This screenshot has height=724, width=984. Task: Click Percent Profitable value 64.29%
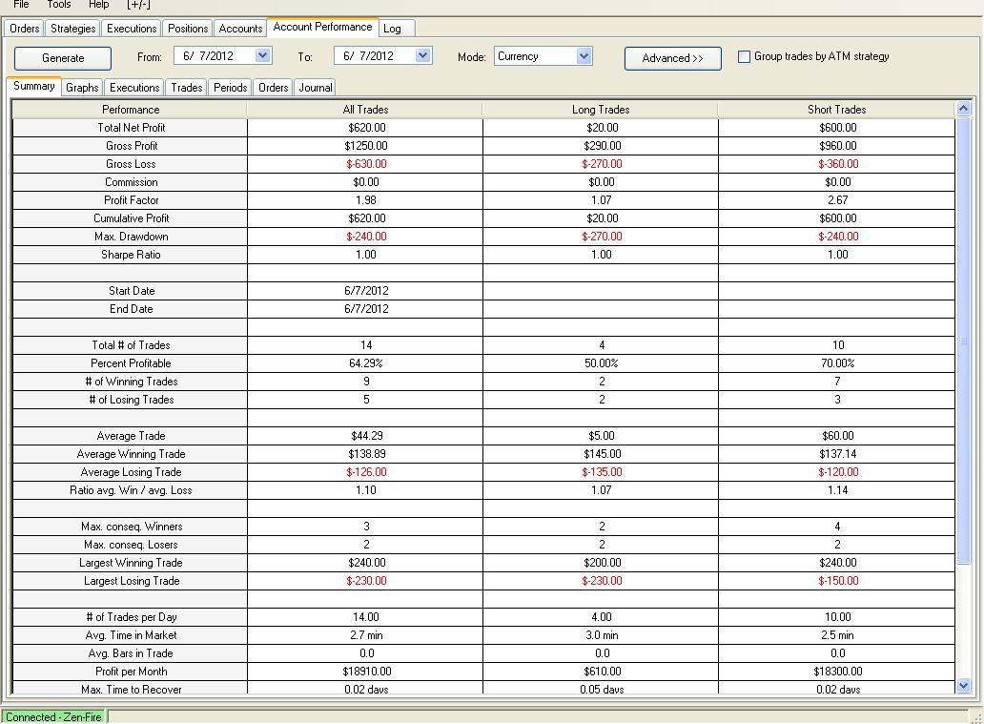366,363
